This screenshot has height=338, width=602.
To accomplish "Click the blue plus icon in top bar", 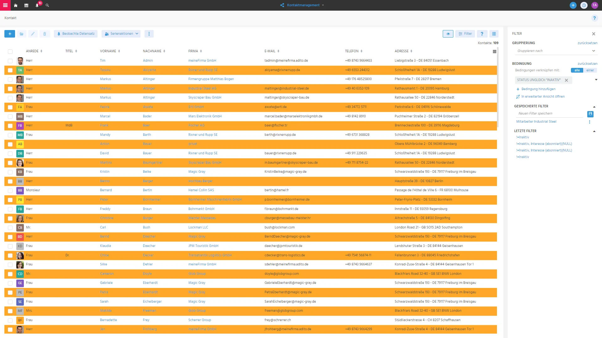I will (573, 5).
